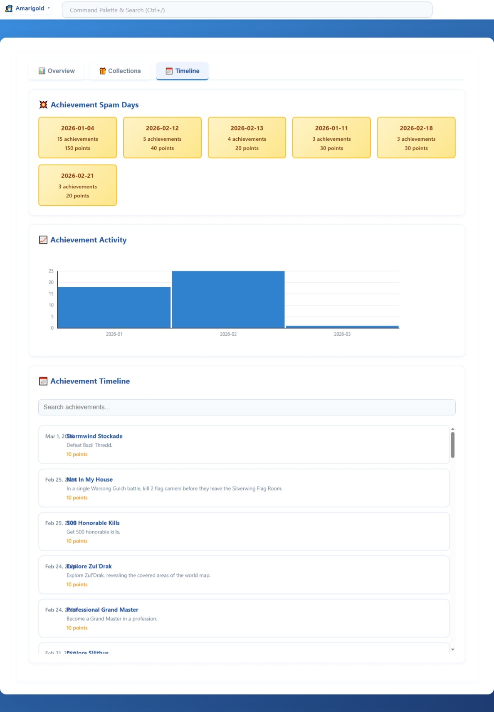The image size is (494, 712).
Task: Click the Amarigold character avatar icon
Action: (x=9, y=8)
